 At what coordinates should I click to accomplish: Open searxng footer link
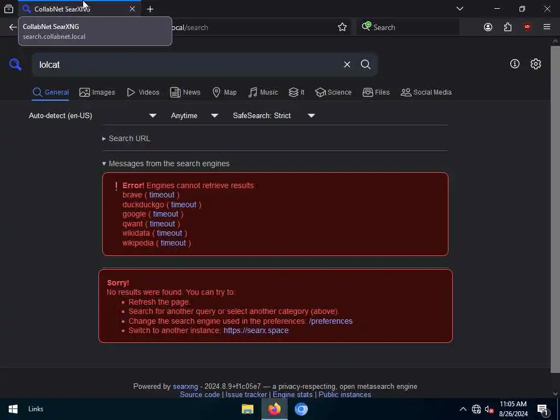pyautogui.click(x=185, y=387)
